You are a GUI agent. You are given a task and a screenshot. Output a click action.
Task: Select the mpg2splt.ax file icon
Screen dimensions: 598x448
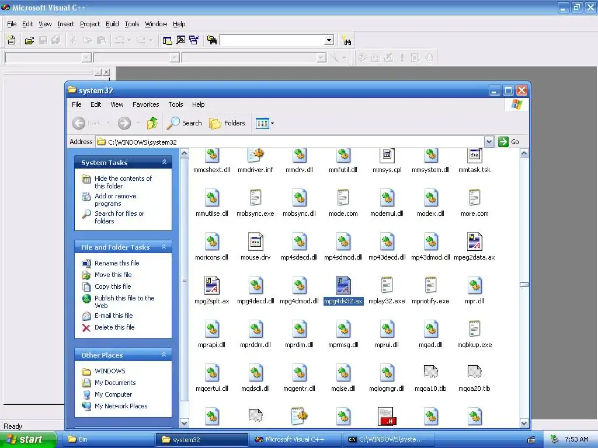click(211, 285)
